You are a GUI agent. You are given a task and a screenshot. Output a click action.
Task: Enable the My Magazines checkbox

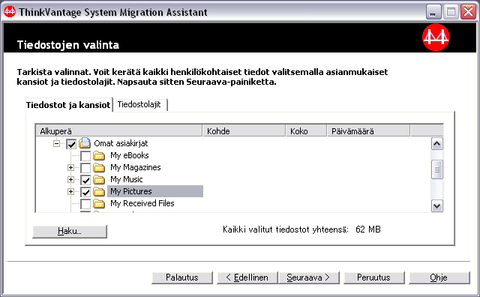coord(85,168)
